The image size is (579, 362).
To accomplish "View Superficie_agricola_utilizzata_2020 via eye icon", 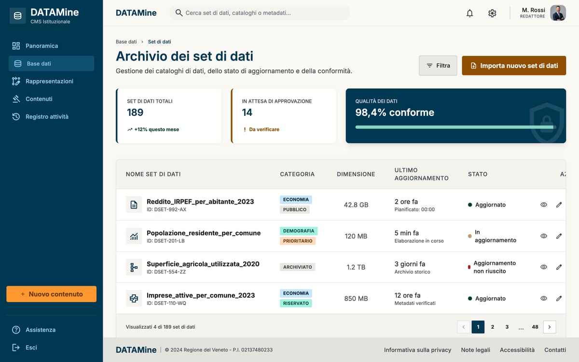I will coord(544,267).
